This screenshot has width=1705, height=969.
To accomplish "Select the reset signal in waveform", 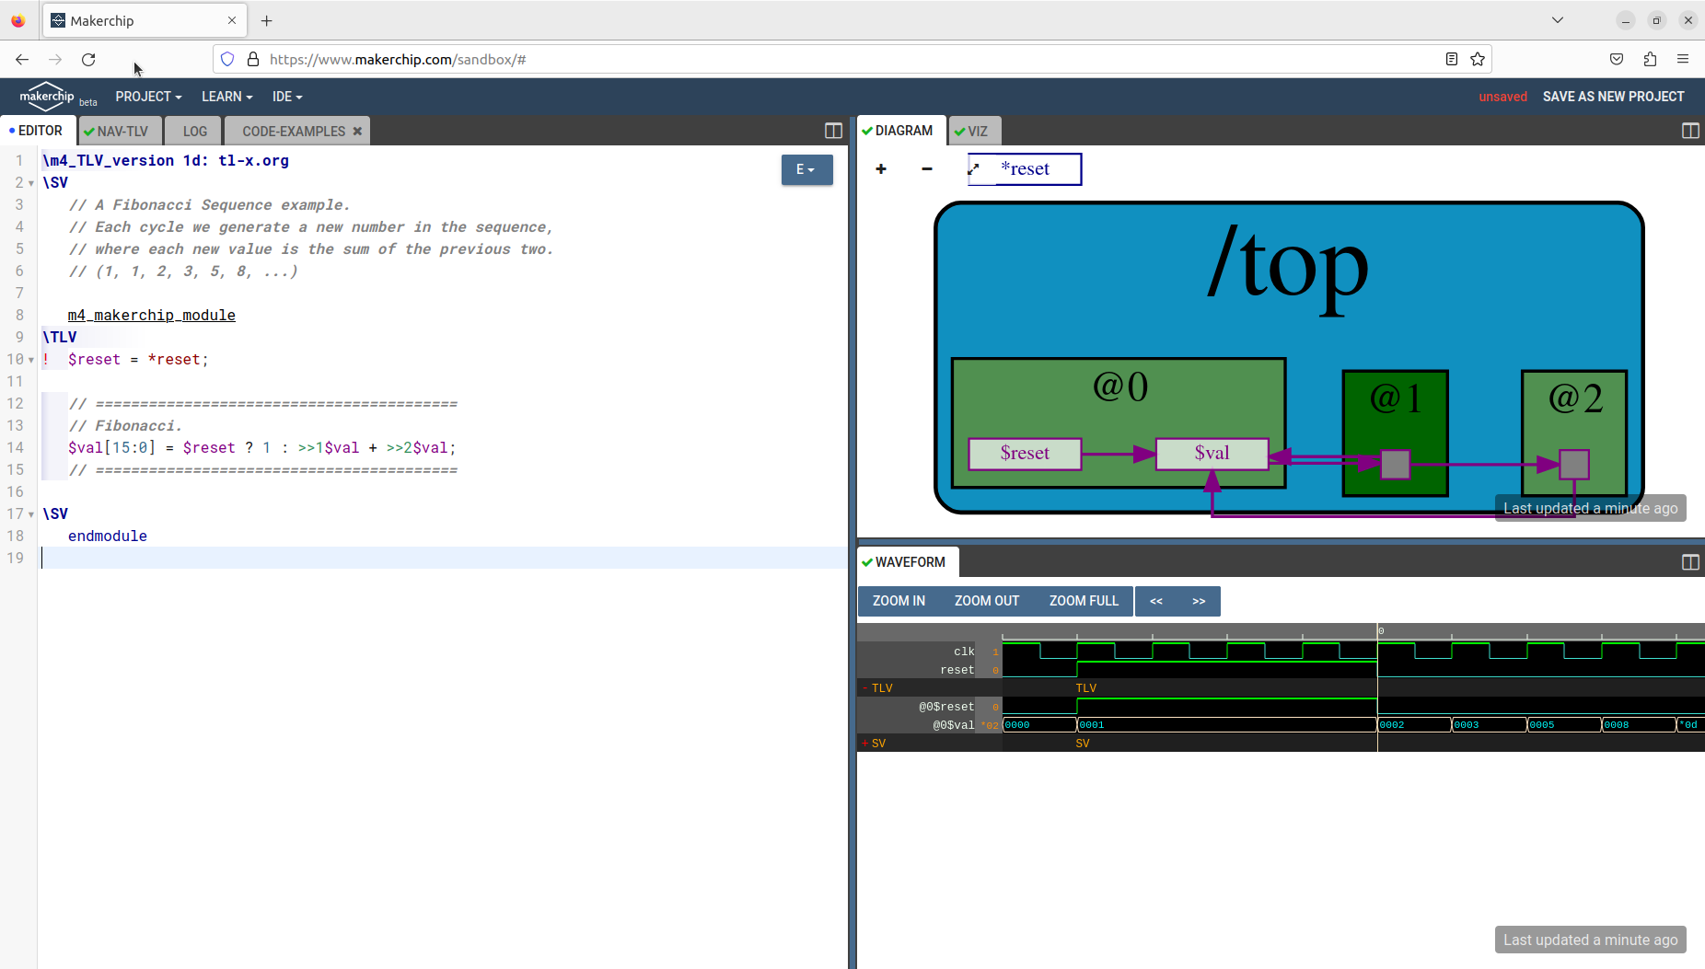I will point(957,670).
